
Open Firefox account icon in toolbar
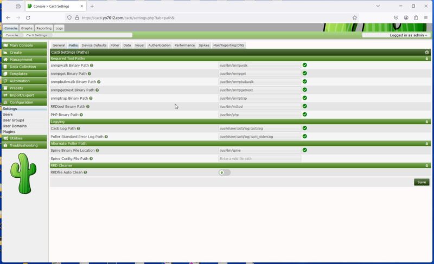pyautogui.click(x=406, y=18)
